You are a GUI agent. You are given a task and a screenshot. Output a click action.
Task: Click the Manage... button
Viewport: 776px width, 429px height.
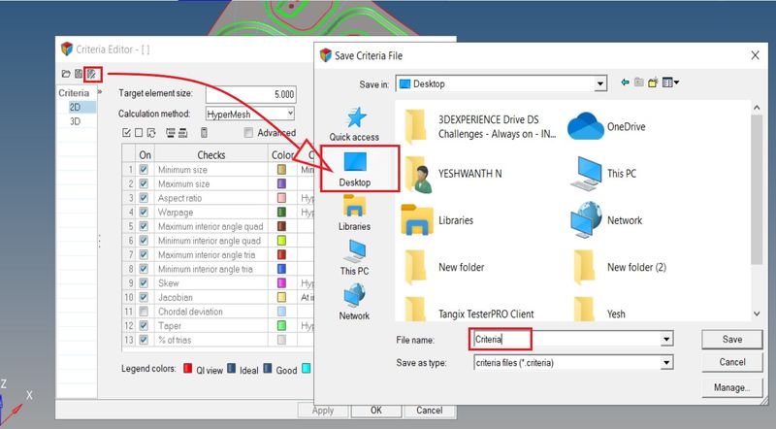click(x=732, y=387)
